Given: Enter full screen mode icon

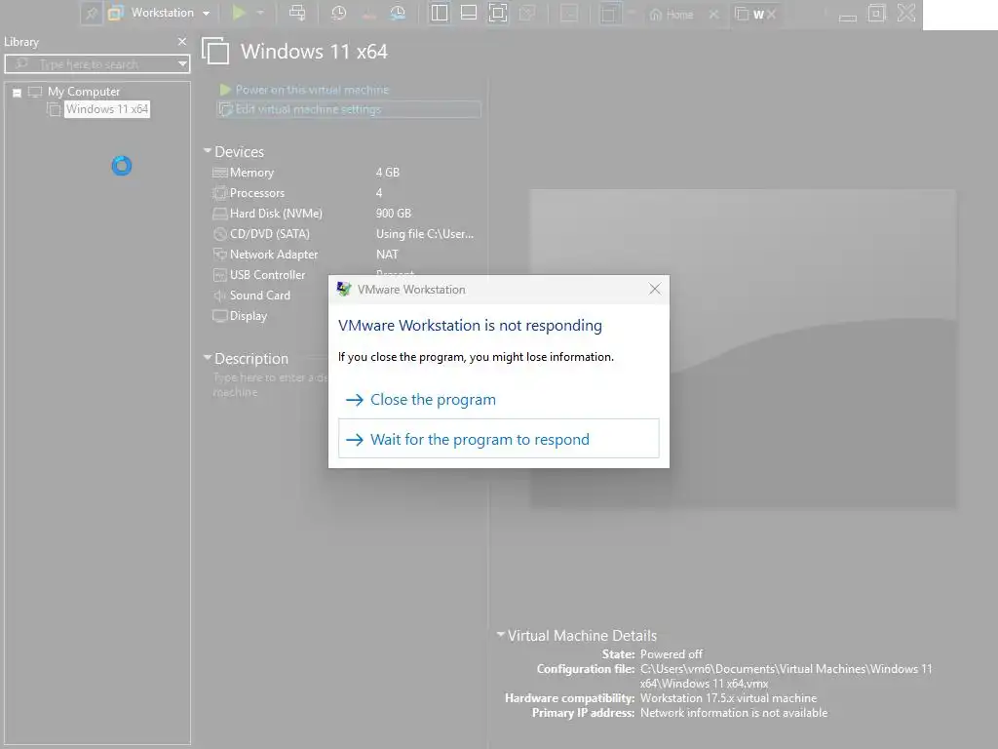Looking at the screenshot, I should click(x=498, y=13).
